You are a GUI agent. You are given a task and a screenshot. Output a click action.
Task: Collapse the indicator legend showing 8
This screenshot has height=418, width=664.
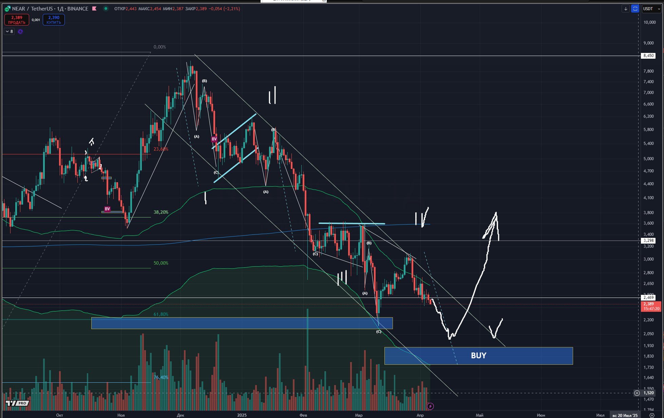pyautogui.click(x=9, y=32)
